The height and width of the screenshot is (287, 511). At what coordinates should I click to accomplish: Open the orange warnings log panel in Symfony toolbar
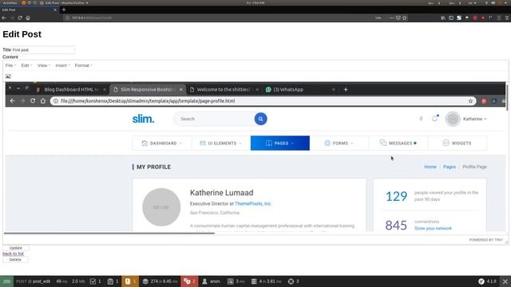tap(130, 281)
